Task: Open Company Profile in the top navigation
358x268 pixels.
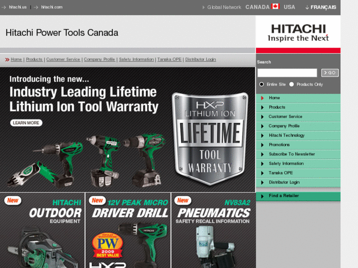Action: (99, 60)
